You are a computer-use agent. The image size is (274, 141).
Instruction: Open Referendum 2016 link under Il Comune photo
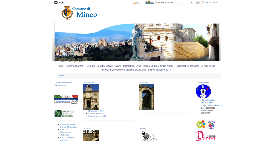coord(96,111)
